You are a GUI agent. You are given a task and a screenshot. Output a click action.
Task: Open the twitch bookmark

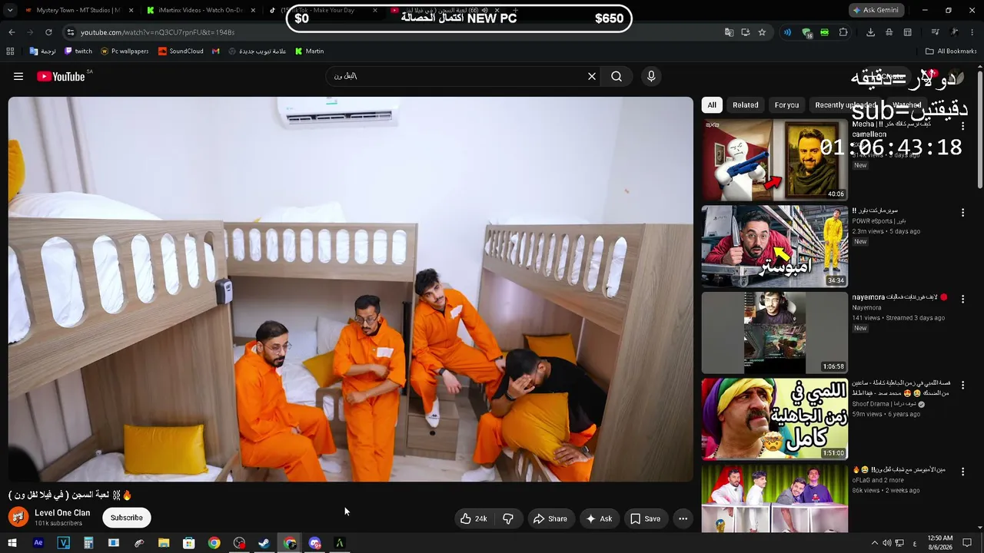point(78,51)
